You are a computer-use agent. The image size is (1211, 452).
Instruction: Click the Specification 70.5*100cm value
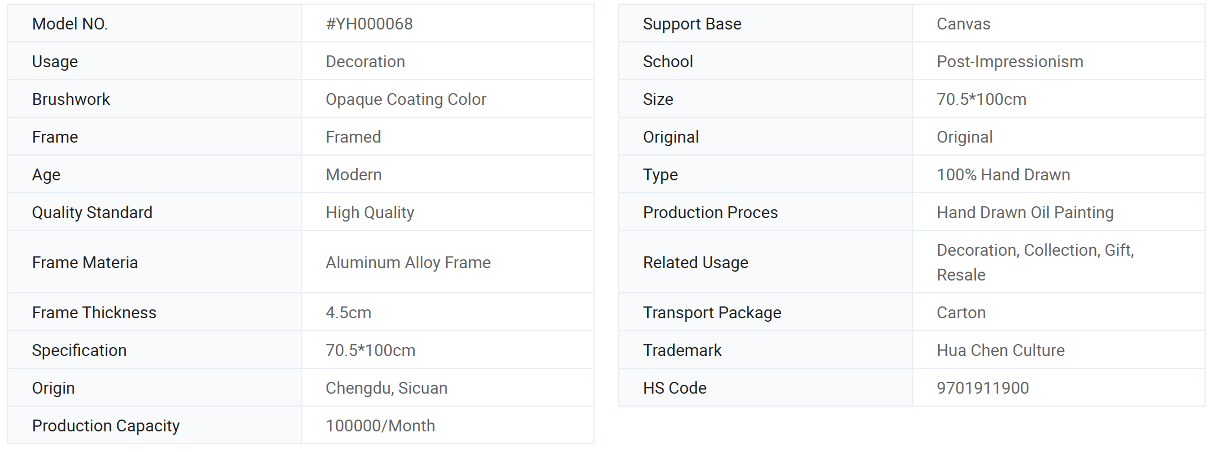370,351
